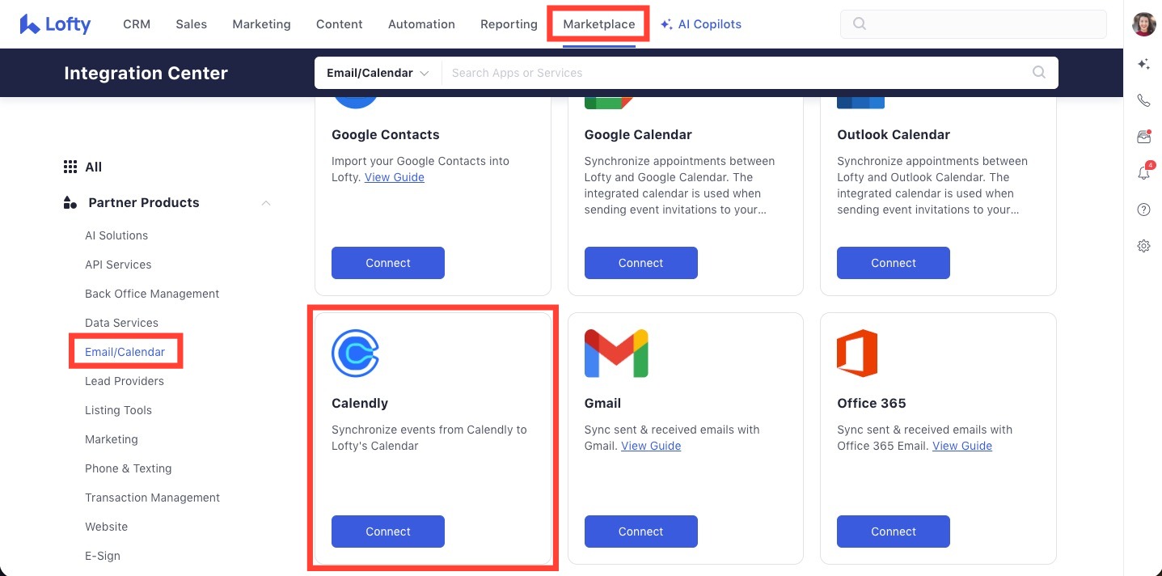1162x576 pixels.
Task: Click the magnifier in the global search box
Action: click(x=860, y=24)
